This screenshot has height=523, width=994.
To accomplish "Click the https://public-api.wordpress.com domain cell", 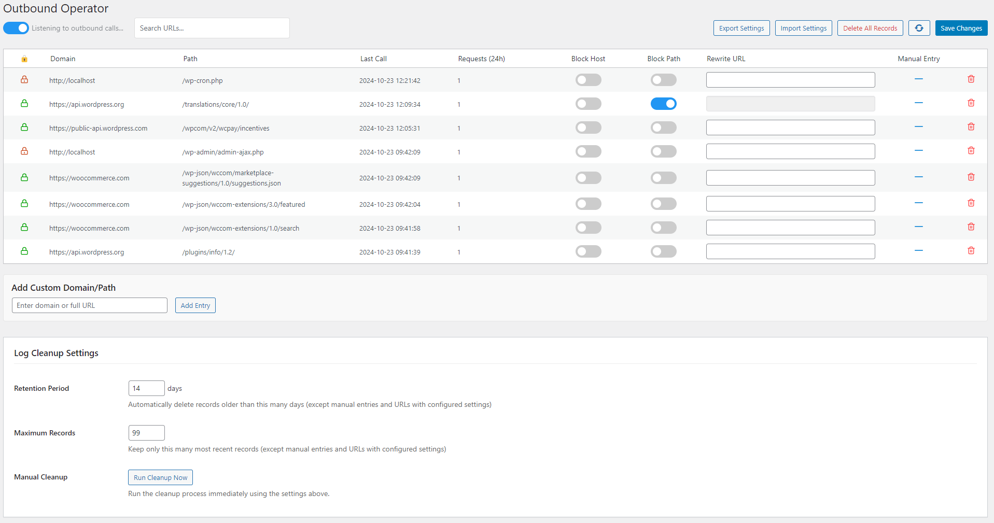I will tap(99, 128).
